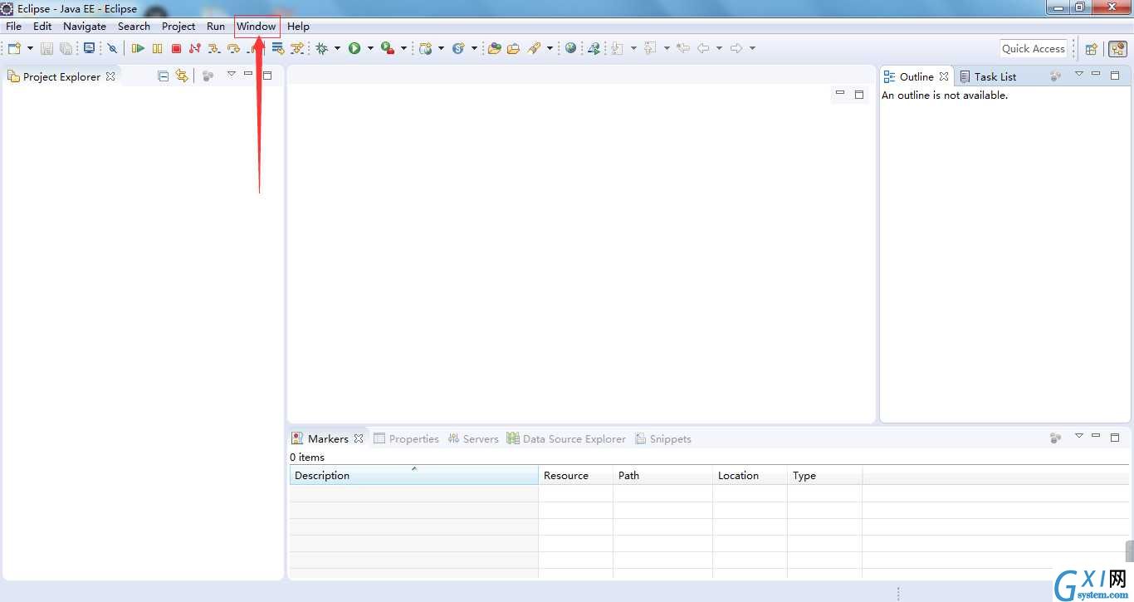1134x602 pixels.
Task: Expand the Search flashlight dropdown
Action: pos(550,48)
